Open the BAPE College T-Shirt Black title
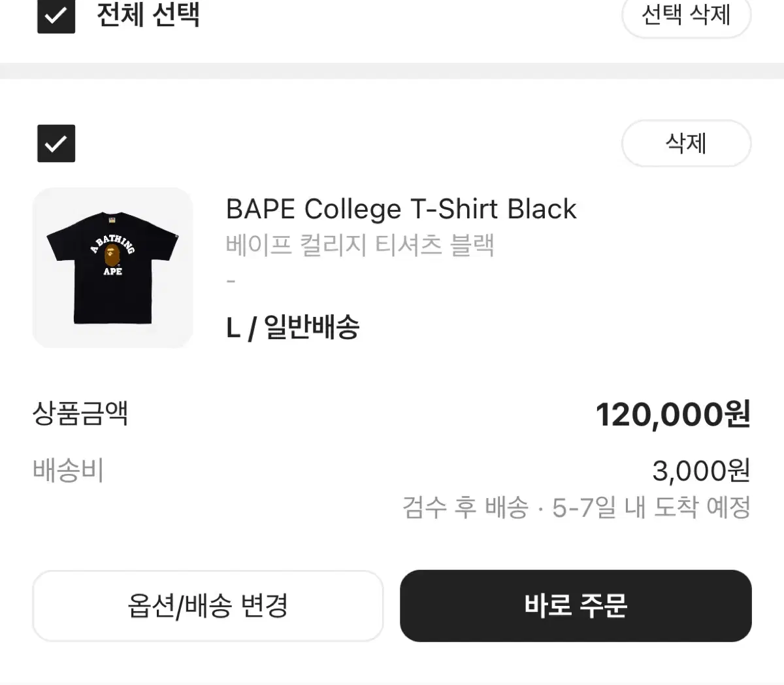Image resolution: width=784 pixels, height=685 pixels. pyautogui.click(x=400, y=209)
